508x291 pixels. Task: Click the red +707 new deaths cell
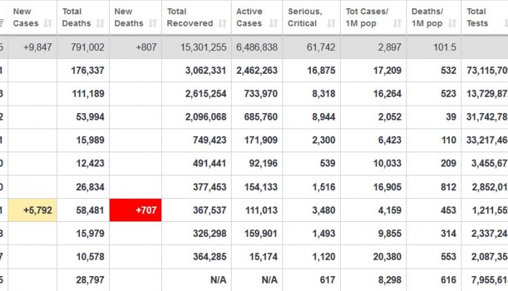coord(135,210)
